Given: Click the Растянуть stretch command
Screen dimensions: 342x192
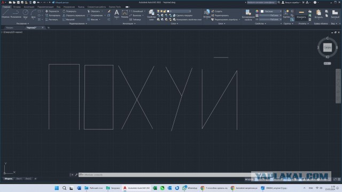Looking at the screenshot, I should 52,19.
